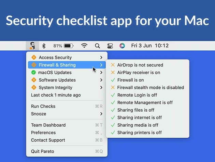Open Bluetooth menu bar icon
Screen dimensions: 215x162
pyautogui.click(x=44, y=46)
